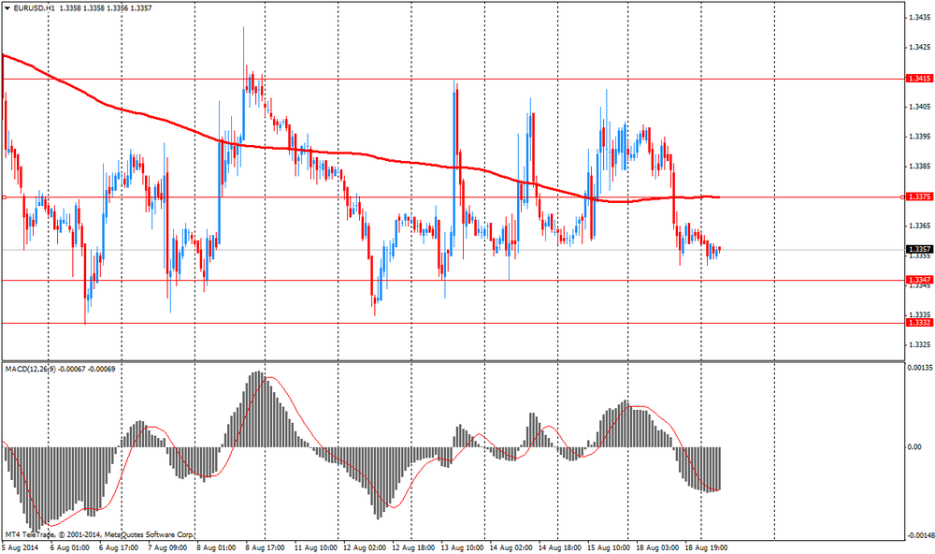935x554 pixels.
Task: Click the OHLC values 1.3358 1.3358 1.3356 1.3357
Action: pos(107,8)
